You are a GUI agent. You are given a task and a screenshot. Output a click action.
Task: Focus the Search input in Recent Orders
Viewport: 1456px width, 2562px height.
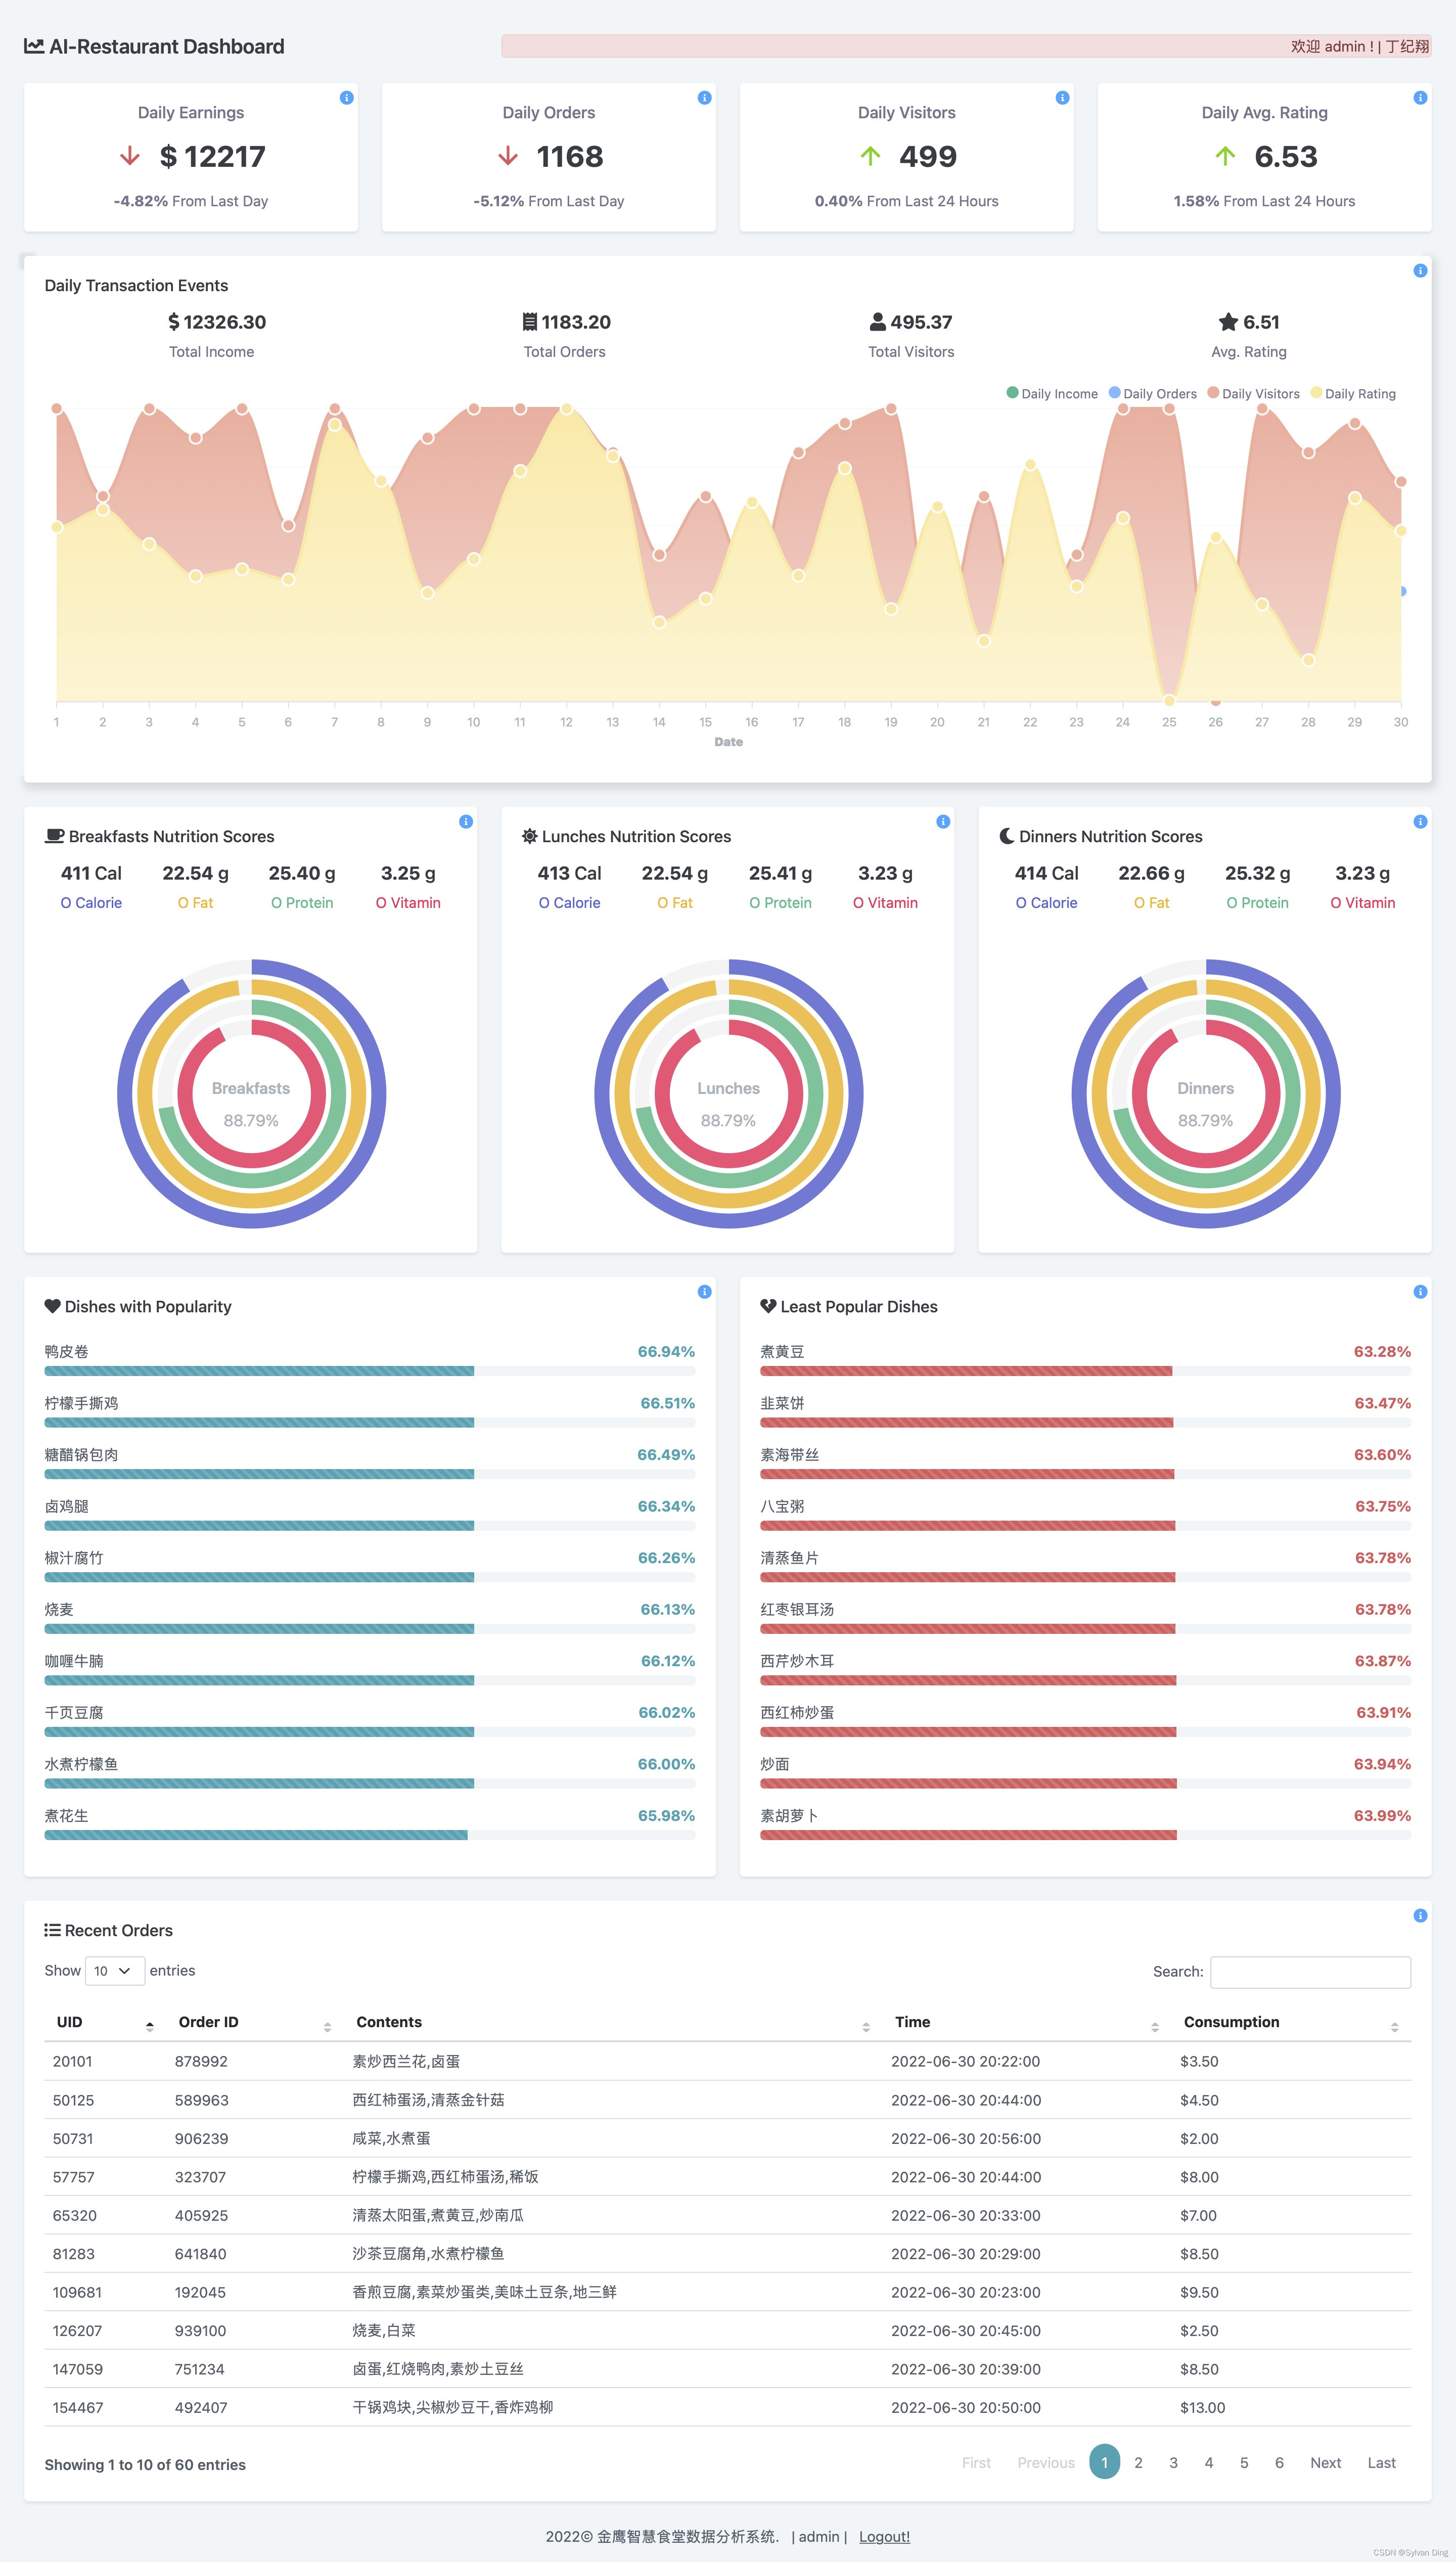point(1310,1972)
